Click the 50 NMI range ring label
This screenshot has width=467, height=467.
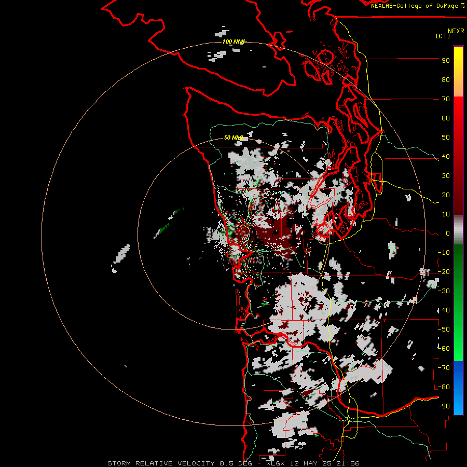(233, 138)
